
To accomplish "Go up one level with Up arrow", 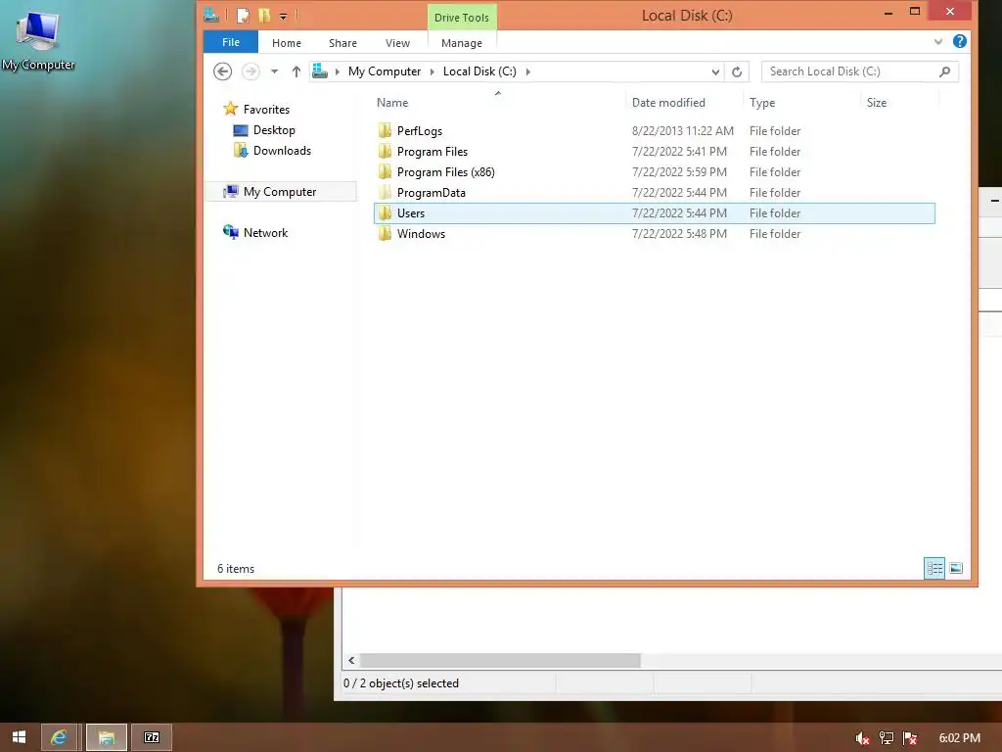I will 296,71.
